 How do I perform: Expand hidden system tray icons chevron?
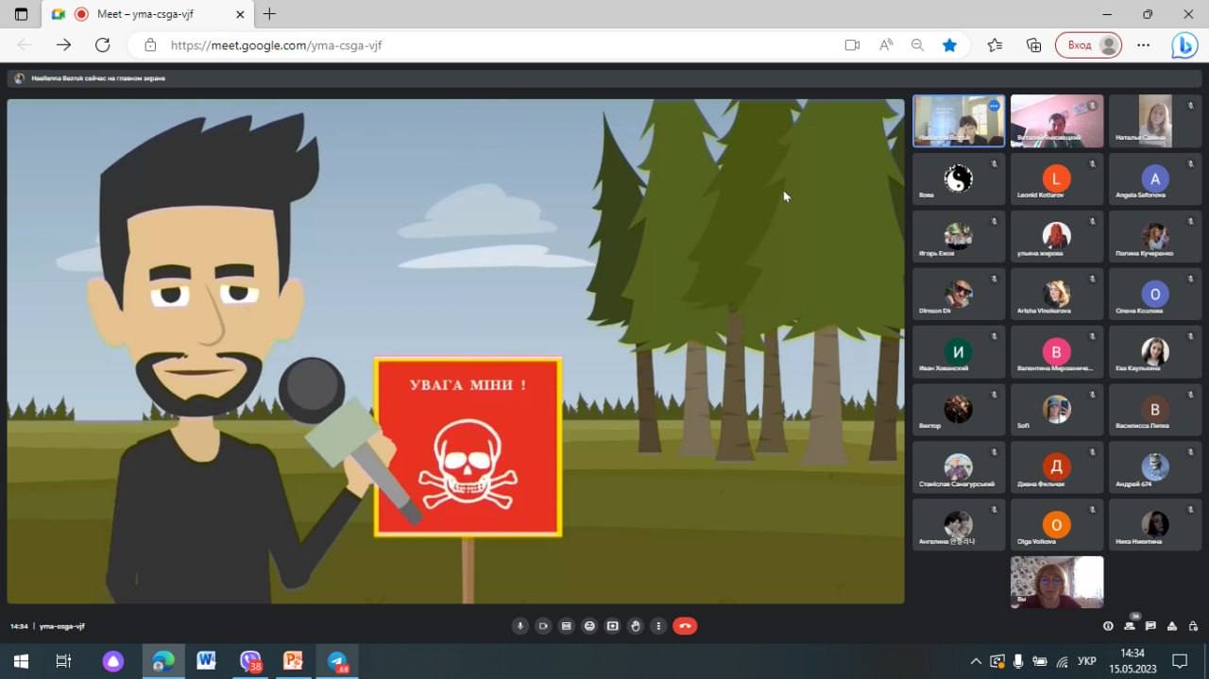point(976,661)
